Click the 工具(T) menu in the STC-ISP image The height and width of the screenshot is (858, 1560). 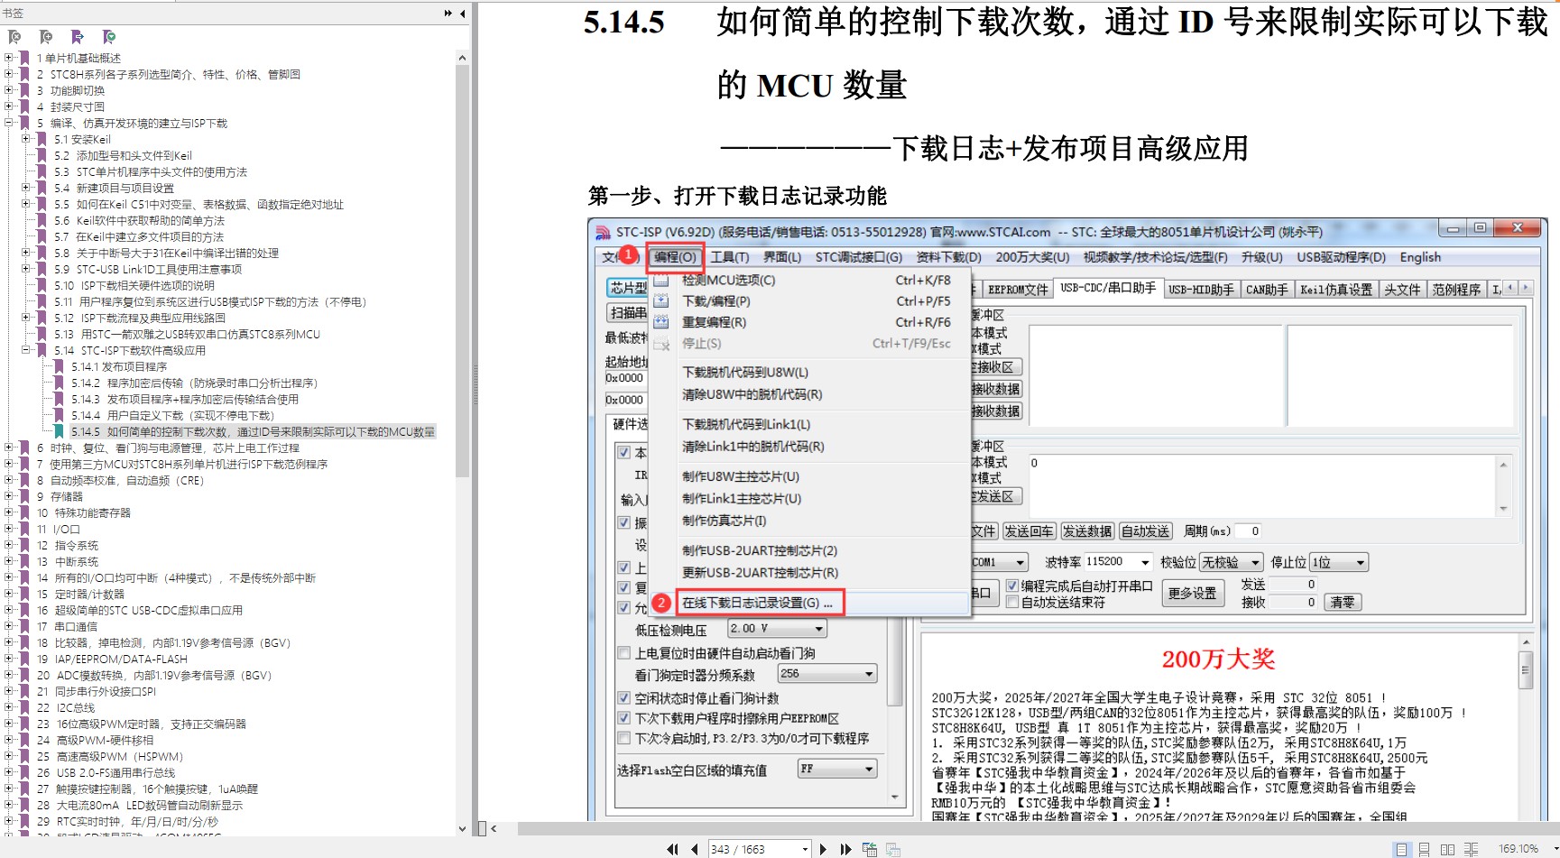tap(730, 257)
